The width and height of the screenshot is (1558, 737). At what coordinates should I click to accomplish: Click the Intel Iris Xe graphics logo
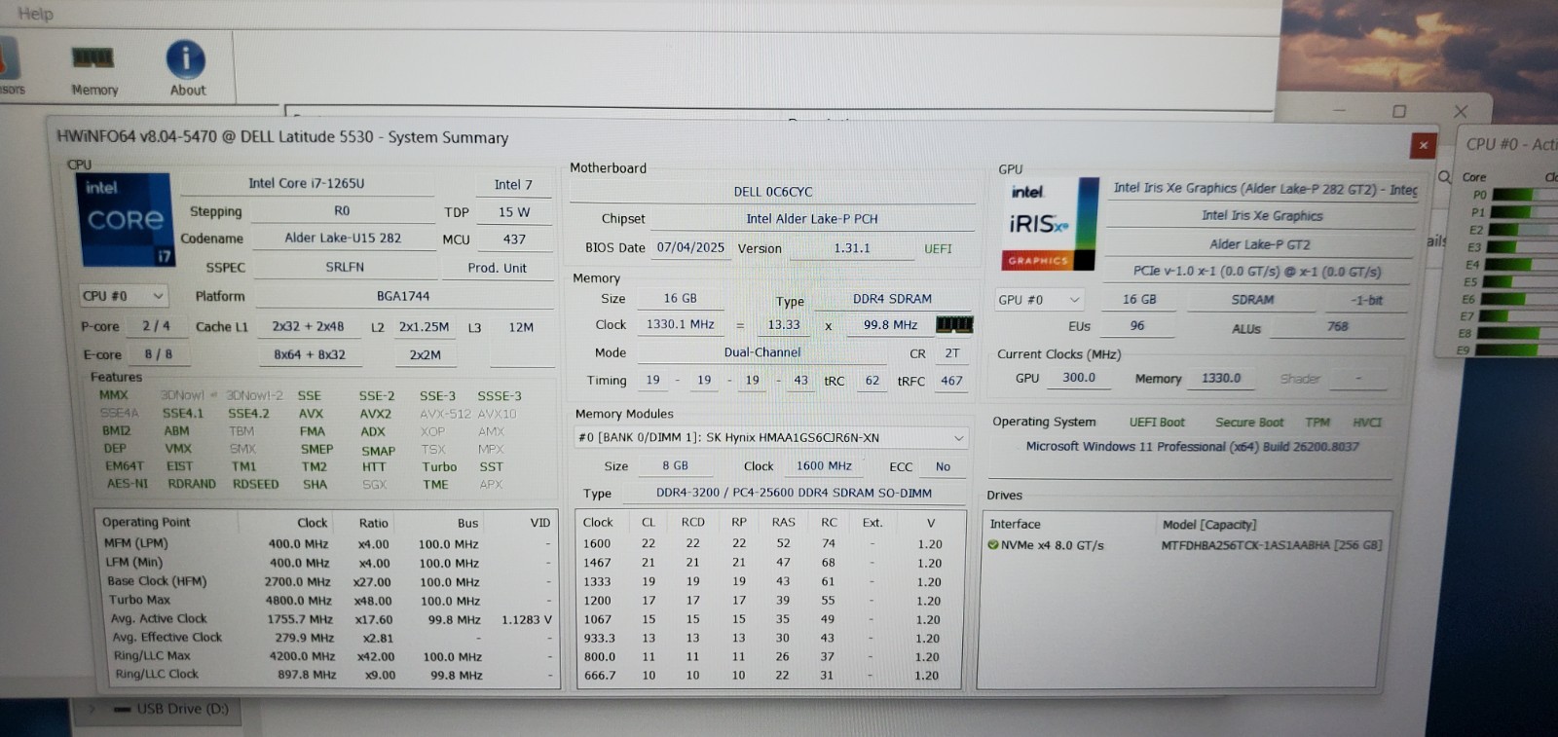tap(1049, 224)
